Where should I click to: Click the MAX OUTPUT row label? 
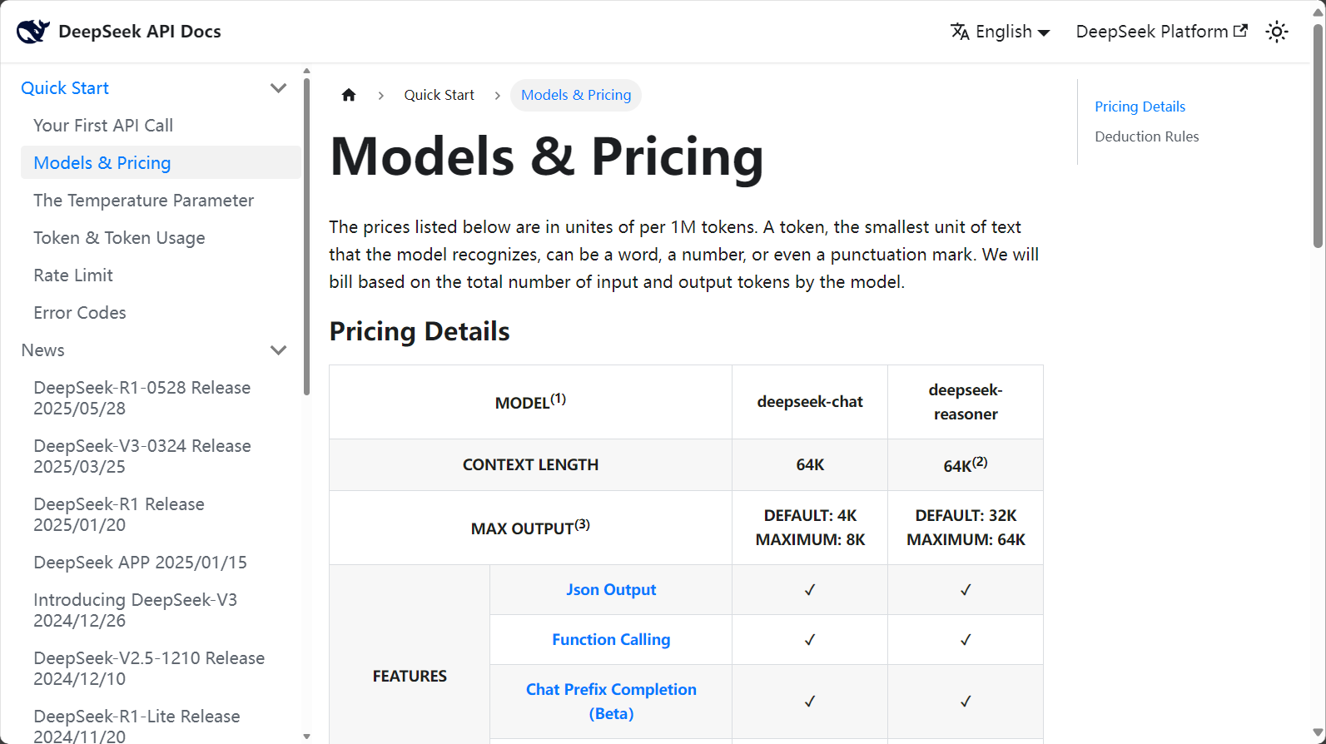click(530, 528)
